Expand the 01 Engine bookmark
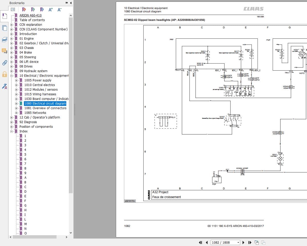This screenshot has height=246, width=307. [x=11, y=39]
